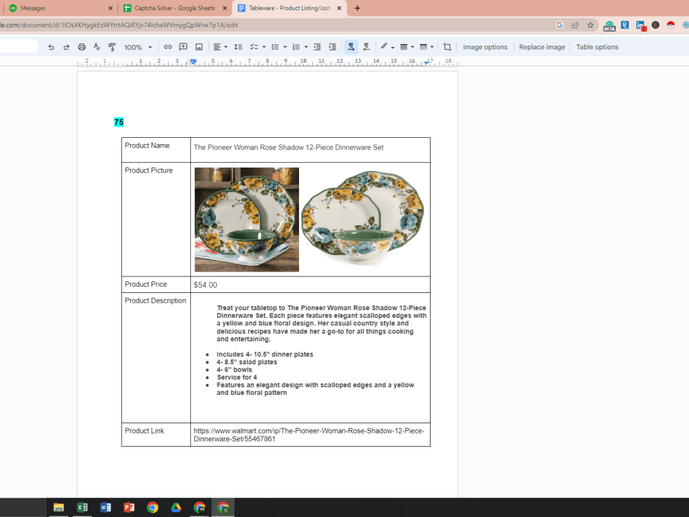Switch to Captcha Solver Google Sheets tab
The width and height of the screenshot is (689, 517).
coord(174,8)
